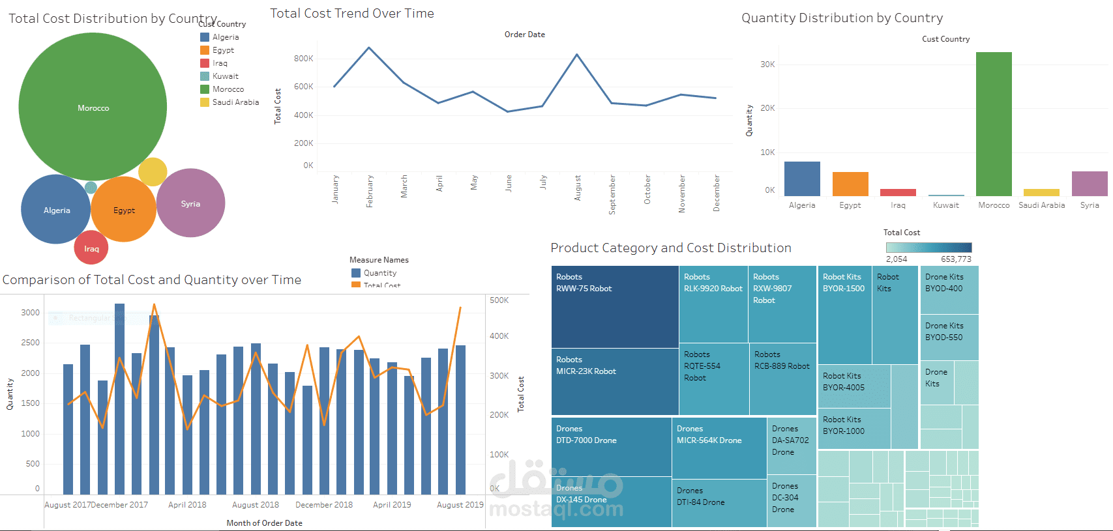This screenshot has height=531, width=1113.
Task: Click the 'Total Cost Trend Over Time' title
Action: click(352, 13)
